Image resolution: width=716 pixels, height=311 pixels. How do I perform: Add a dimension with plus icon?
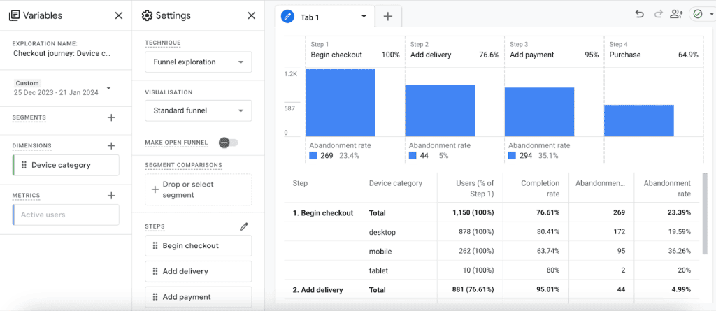tap(111, 145)
